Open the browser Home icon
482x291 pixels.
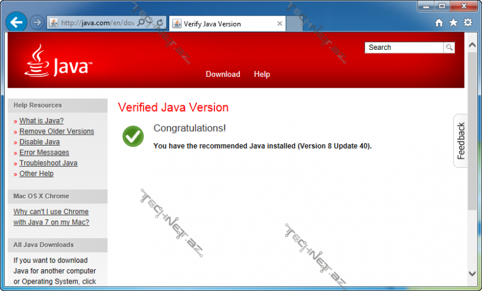point(439,23)
